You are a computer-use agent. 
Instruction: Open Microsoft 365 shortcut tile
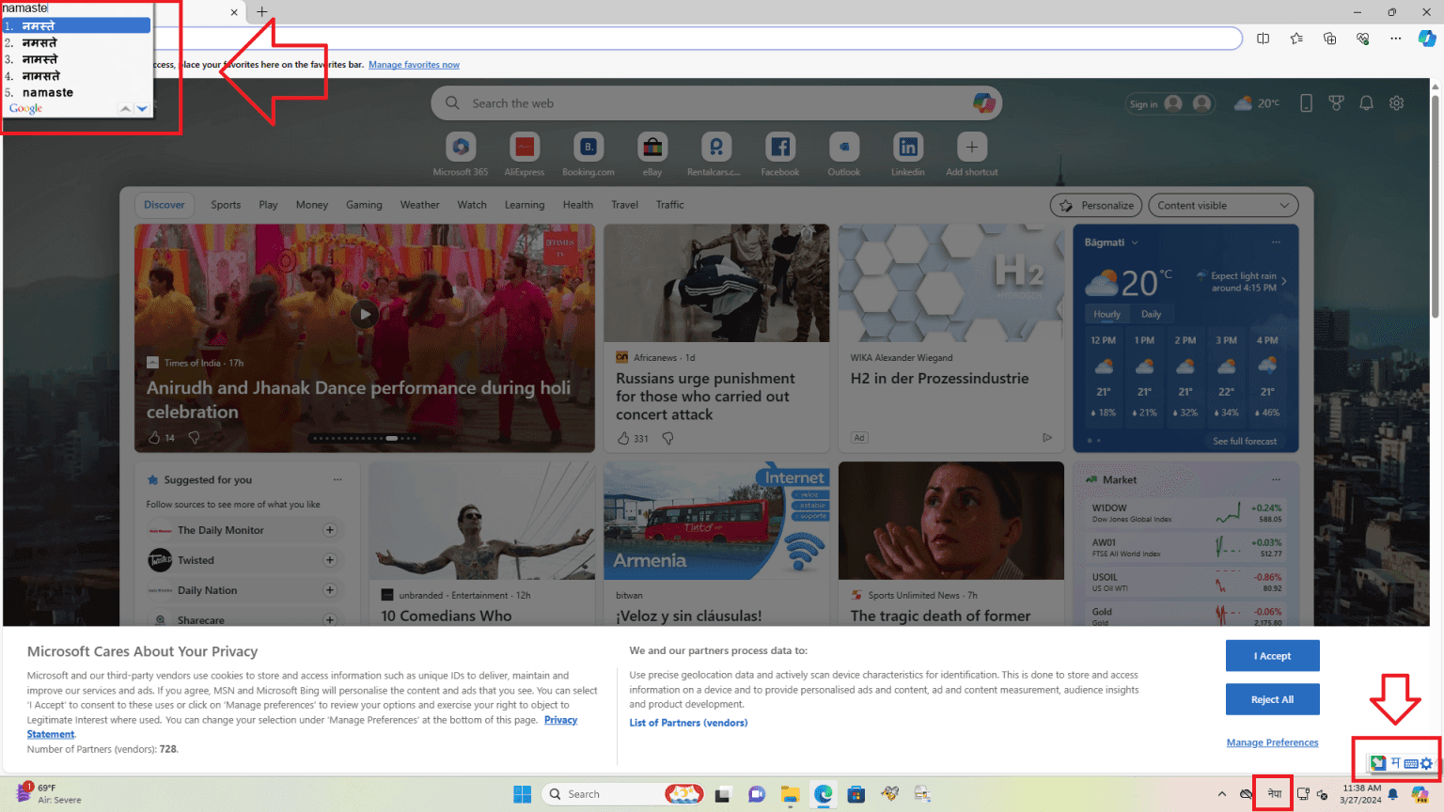click(x=461, y=148)
